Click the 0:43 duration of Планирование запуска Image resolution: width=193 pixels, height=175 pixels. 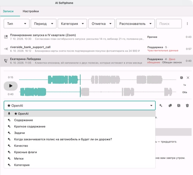188,37
